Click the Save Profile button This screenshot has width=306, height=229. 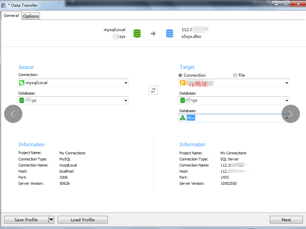[26, 220]
